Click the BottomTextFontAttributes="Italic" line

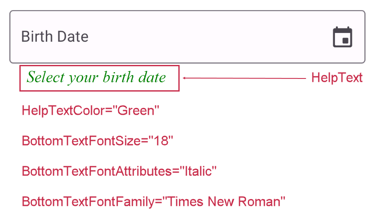point(119,171)
